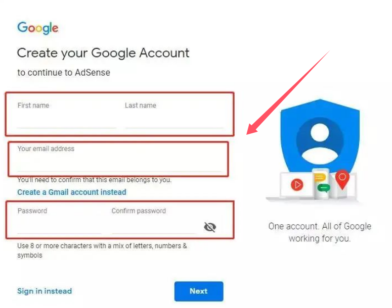
Task: Click the Google logo
Action: (38, 28)
